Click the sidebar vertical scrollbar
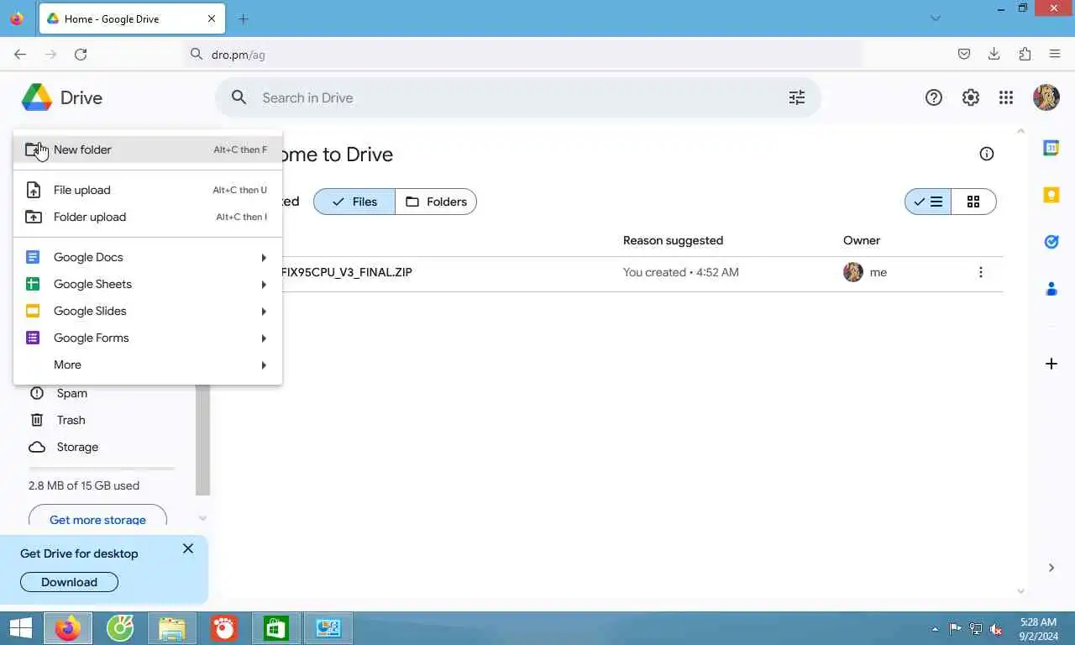The width and height of the screenshot is (1075, 645). [x=202, y=439]
